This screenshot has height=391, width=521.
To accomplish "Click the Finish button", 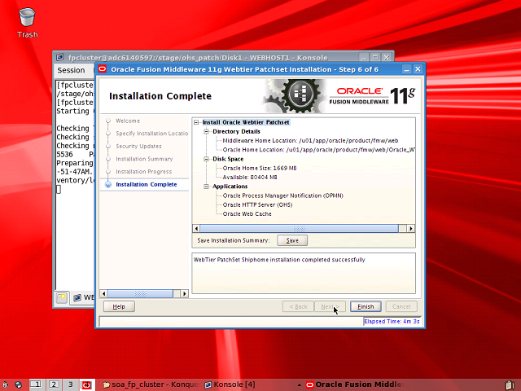I will 366,306.
